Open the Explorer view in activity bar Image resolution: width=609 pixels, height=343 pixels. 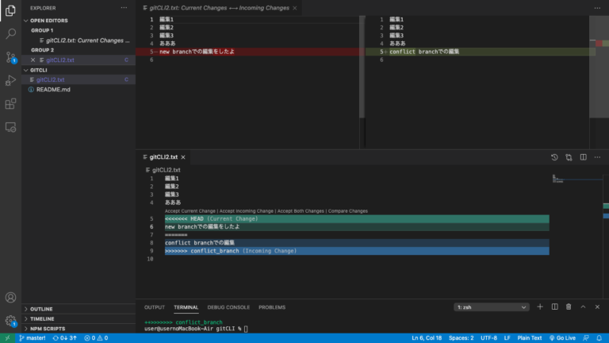coord(10,10)
